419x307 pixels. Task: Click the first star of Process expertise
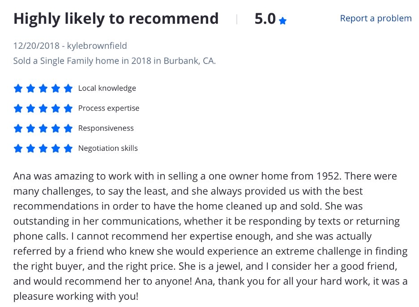[x=18, y=108]
